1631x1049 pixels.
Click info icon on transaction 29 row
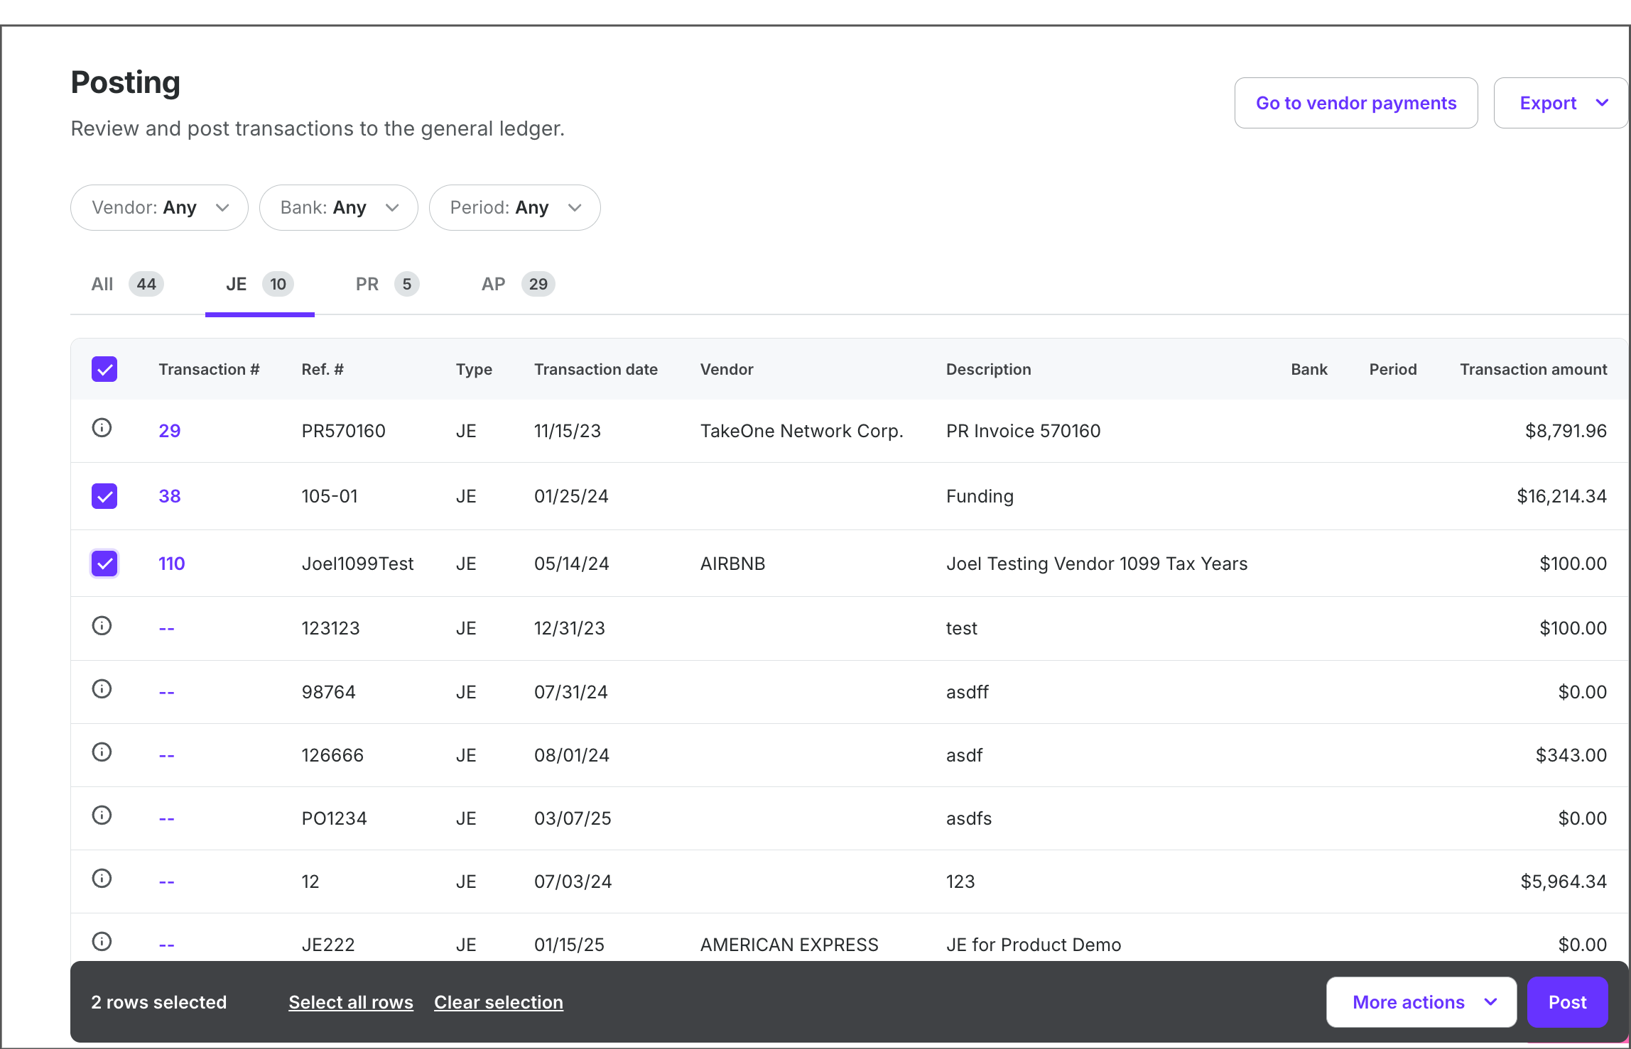click(x=102, y=428)
